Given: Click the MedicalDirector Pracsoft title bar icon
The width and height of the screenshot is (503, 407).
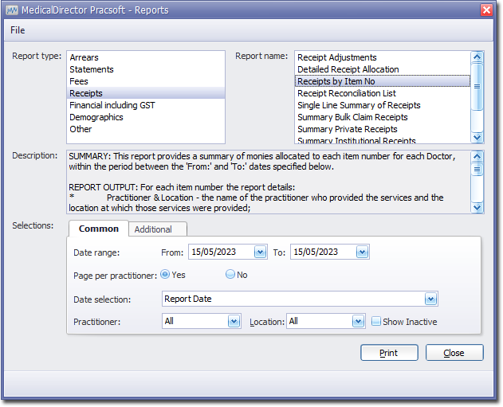Looking at the screenshot, I should pos(12,10).
